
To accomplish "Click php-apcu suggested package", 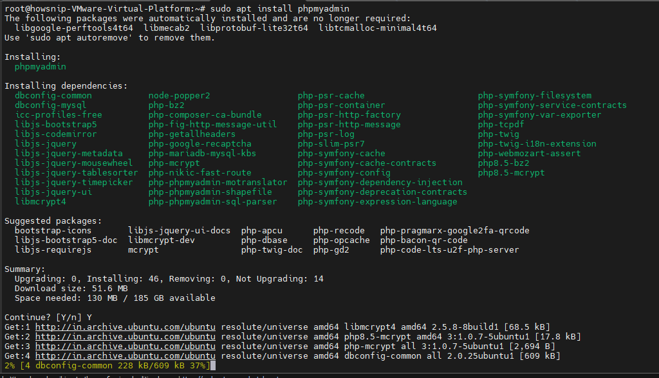I will (262, 231).
